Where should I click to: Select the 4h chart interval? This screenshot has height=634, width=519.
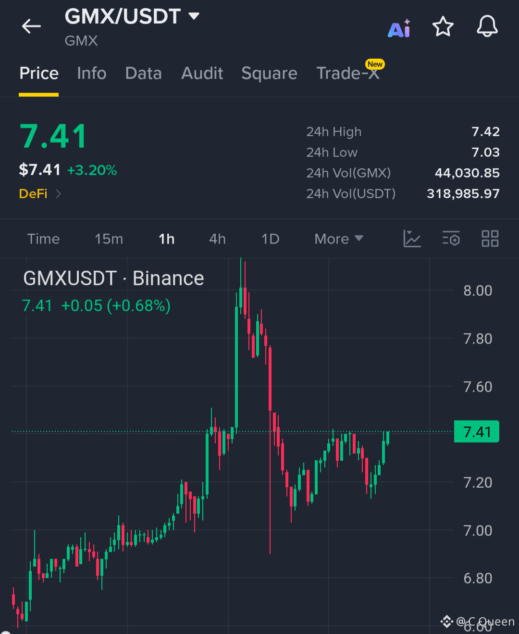pos(217,239)
